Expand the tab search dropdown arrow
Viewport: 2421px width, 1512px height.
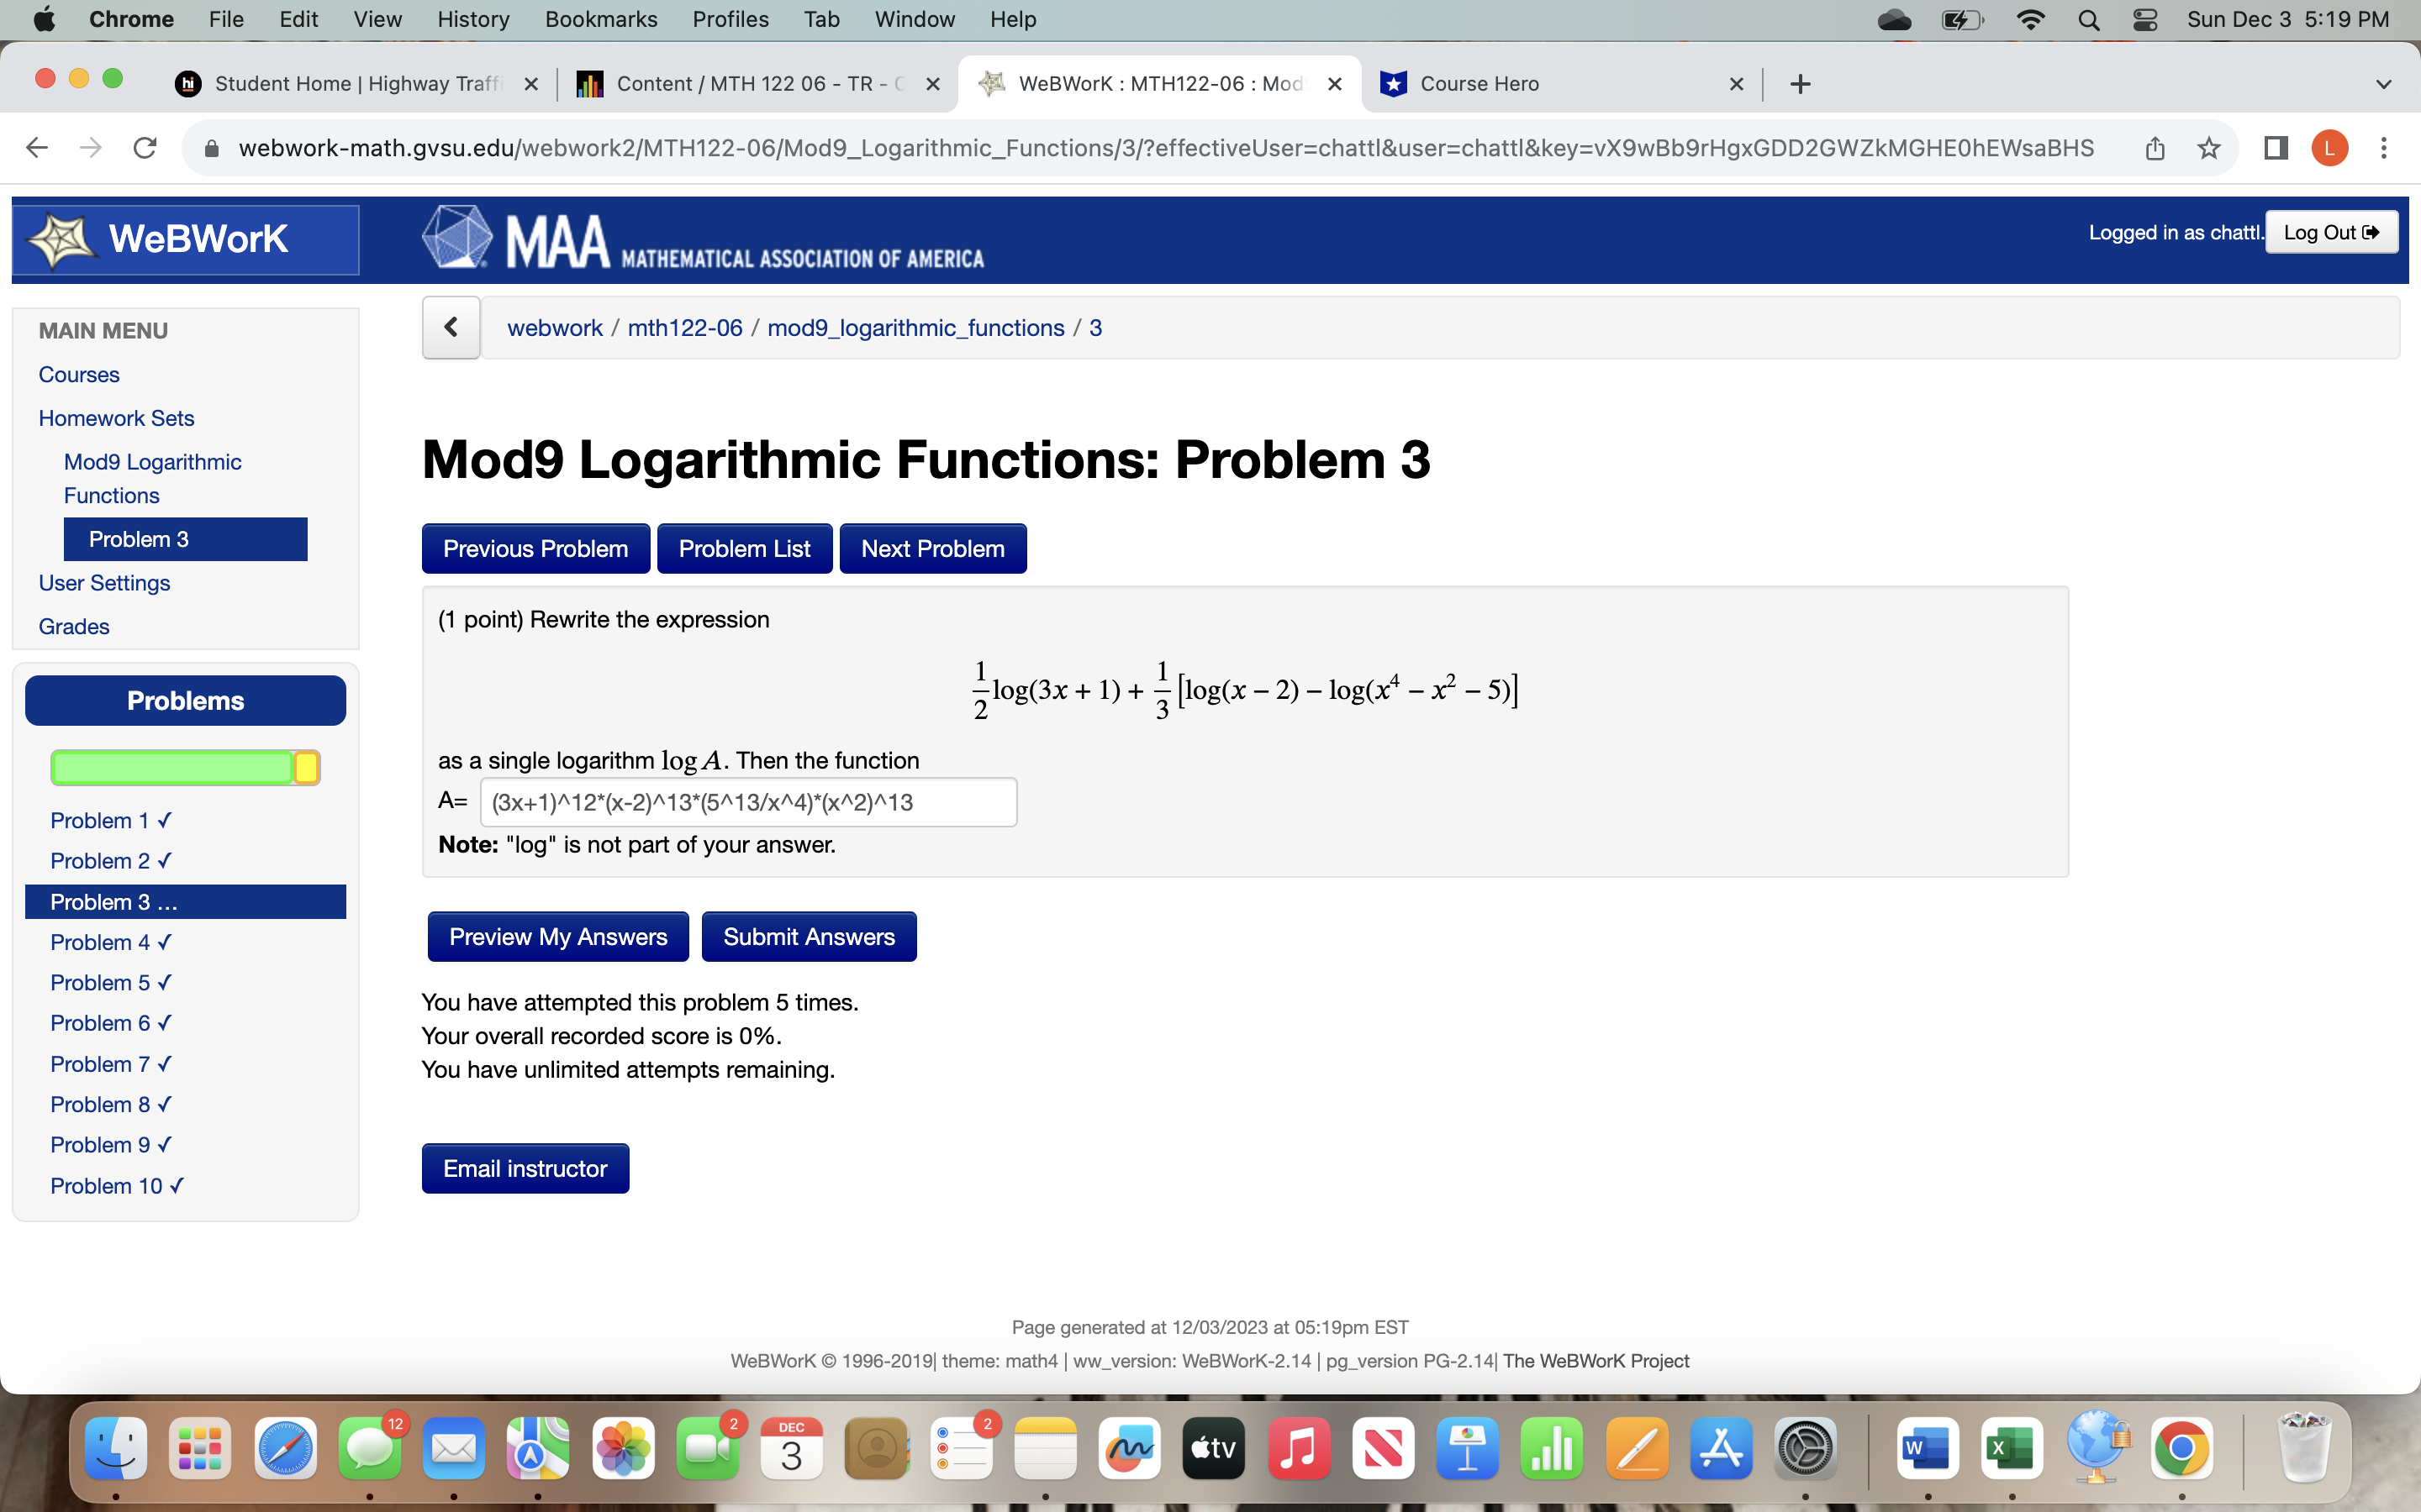pos(2383,84)
